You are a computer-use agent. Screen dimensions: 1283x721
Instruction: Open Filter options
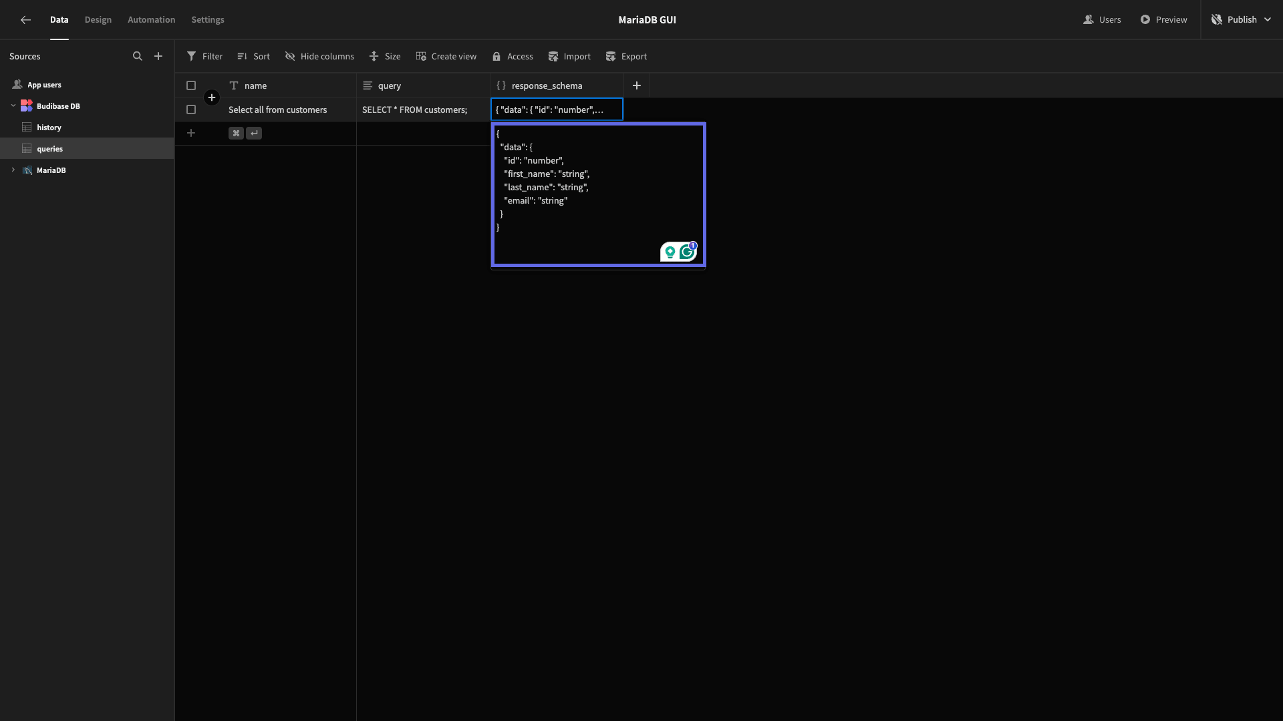204,56
